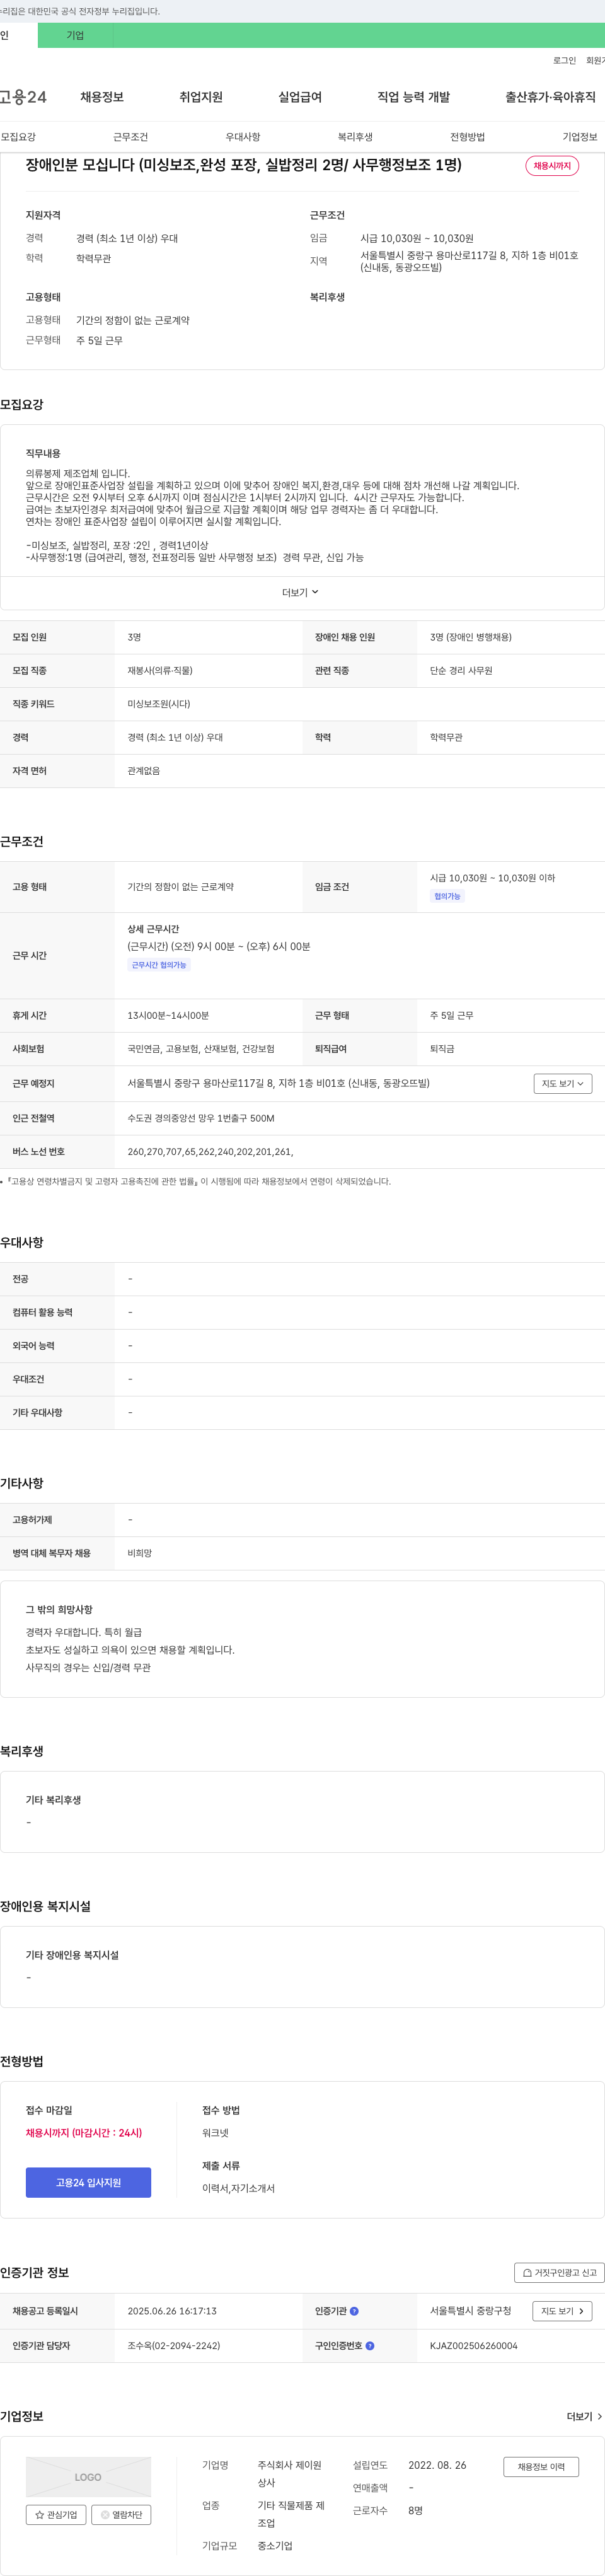This screenshot has height=2576, width=605.
Task: Click info icon next to 구인인증번호
Action: pyautogui.click(x=370, y=2345)
